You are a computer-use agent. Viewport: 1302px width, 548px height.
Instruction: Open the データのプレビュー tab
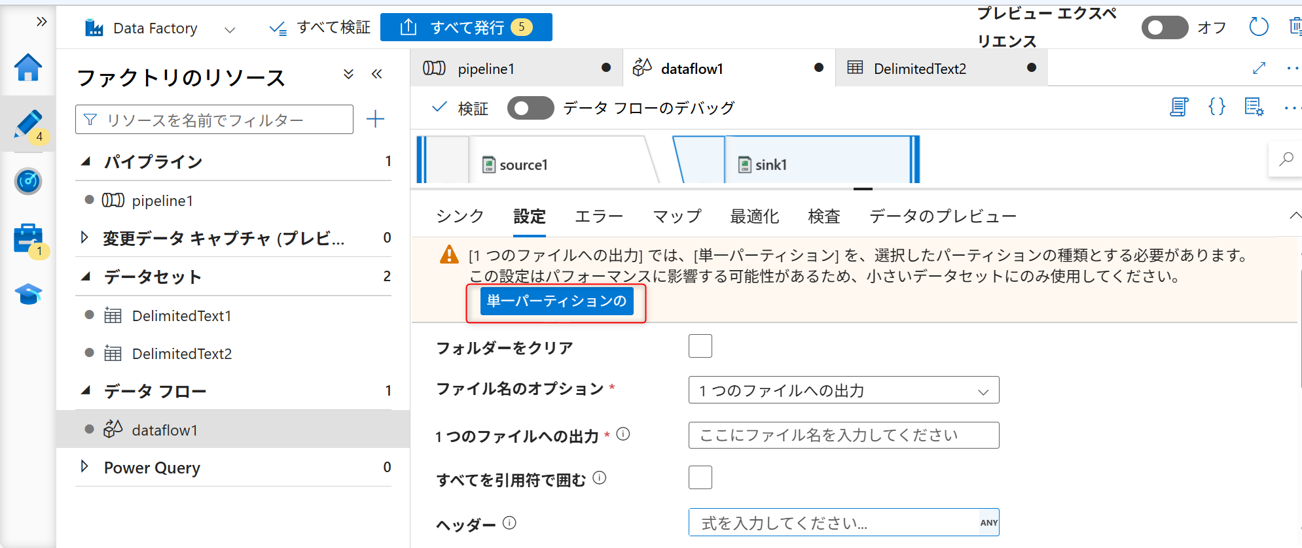[943, 216]
